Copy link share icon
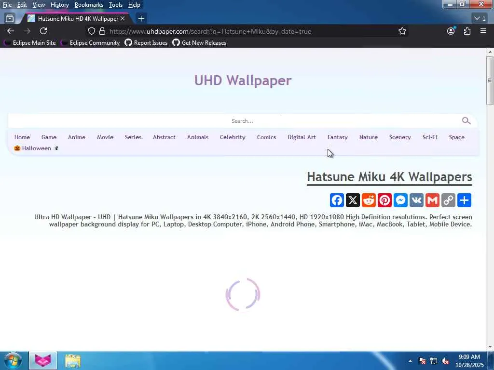 point(448,200)
